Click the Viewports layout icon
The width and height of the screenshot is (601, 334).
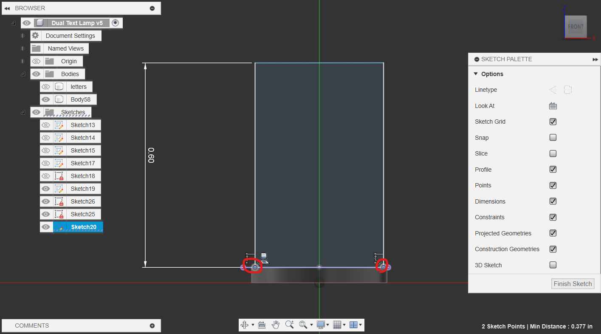coord(353,325)
